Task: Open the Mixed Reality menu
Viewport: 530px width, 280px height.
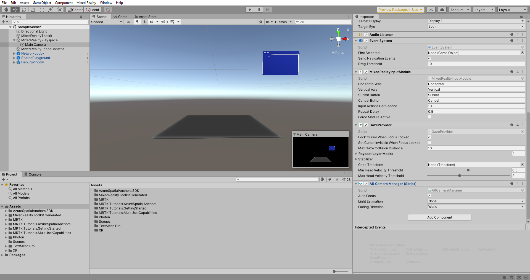Action: pos(86,2)
